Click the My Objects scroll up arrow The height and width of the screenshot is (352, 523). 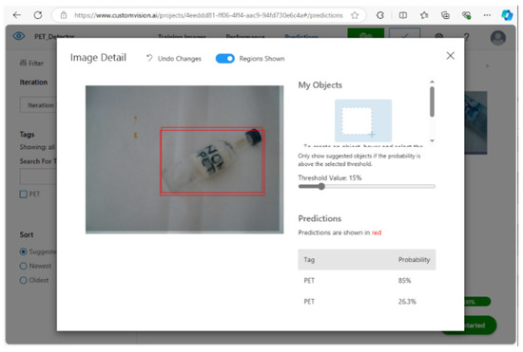click(x=432, y=82)
